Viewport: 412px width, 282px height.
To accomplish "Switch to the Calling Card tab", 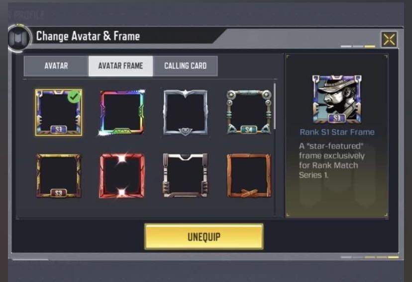I will click(186, 66).
